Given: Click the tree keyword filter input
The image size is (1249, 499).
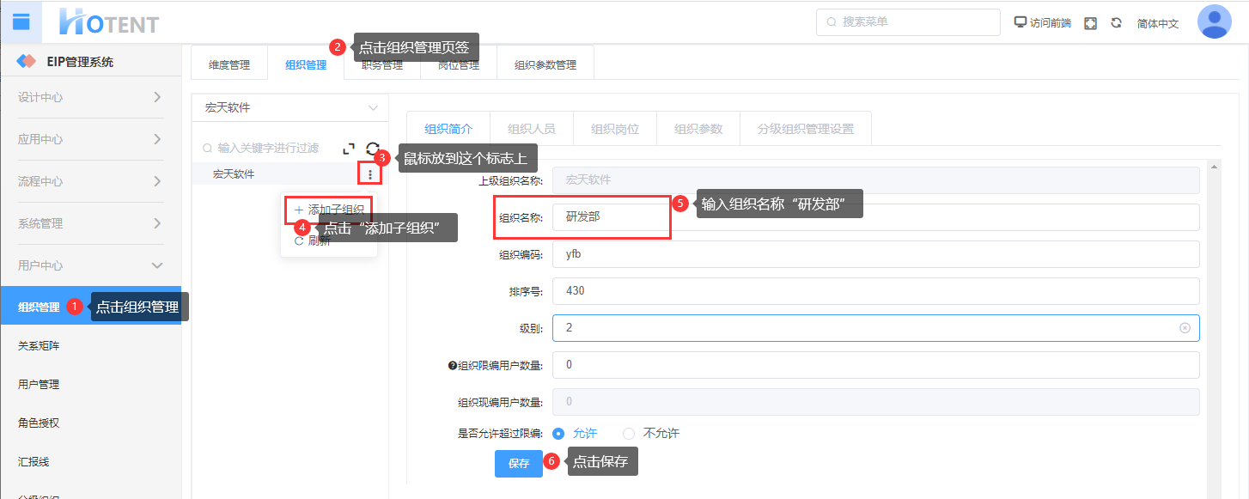Looking at the screenshot, I should (x=268, y=149).
